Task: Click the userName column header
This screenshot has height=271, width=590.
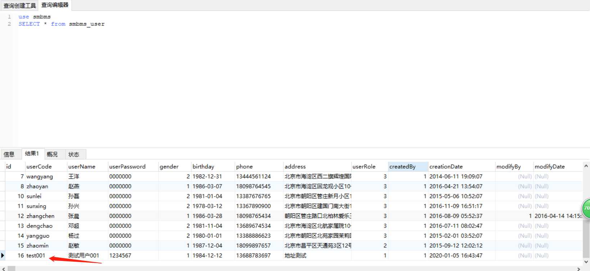Action: coord(87,166)
